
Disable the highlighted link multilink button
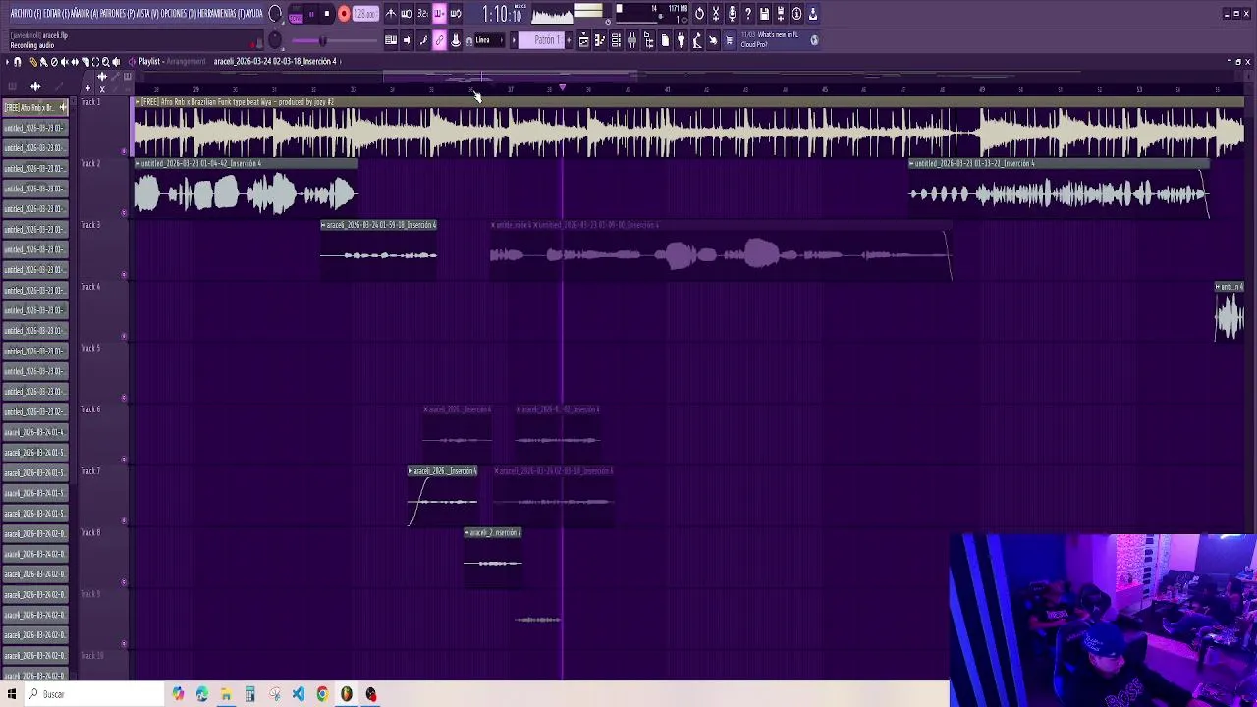439,40
